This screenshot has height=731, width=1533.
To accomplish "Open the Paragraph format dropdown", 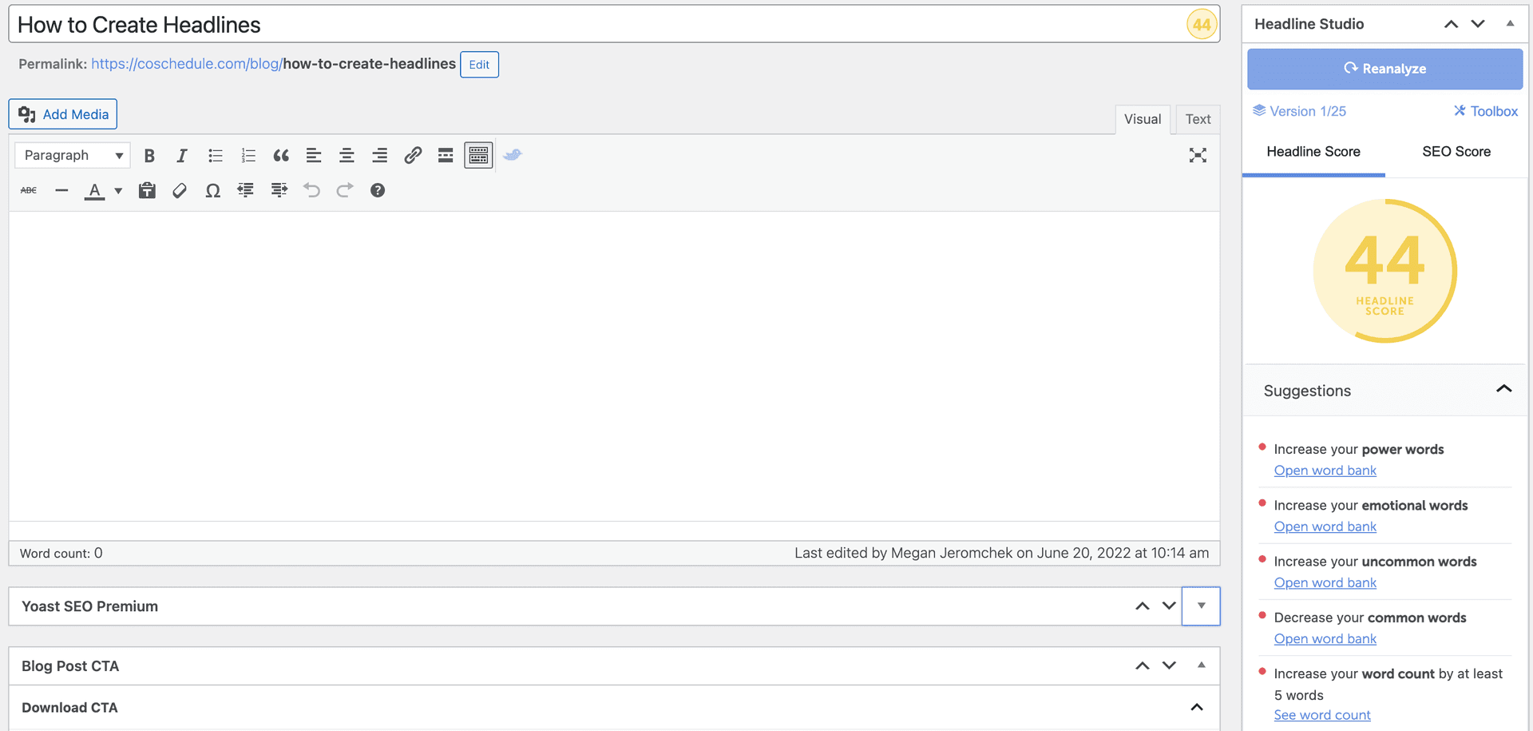I will [72, 155].
